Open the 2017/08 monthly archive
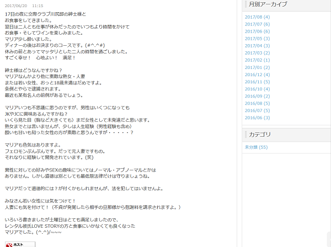The width and height of the screenshot is (331, 247). (257, 17)
